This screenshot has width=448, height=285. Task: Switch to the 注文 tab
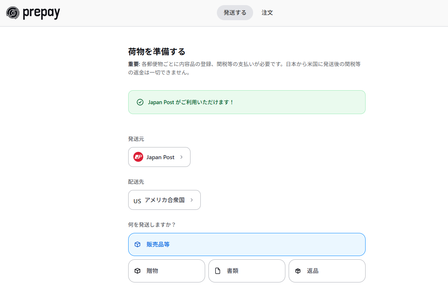tap(267, 12)
